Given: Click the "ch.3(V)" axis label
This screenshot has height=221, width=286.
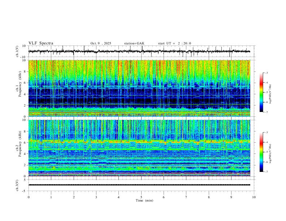Looking at the screenshot, I should point(18,185).
